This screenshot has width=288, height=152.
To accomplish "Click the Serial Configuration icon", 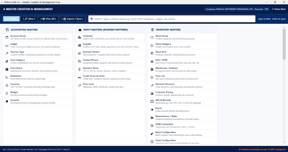I will [152, 142].
